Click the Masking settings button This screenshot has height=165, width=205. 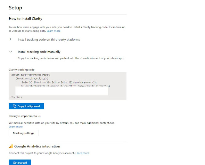click(23, 133)
